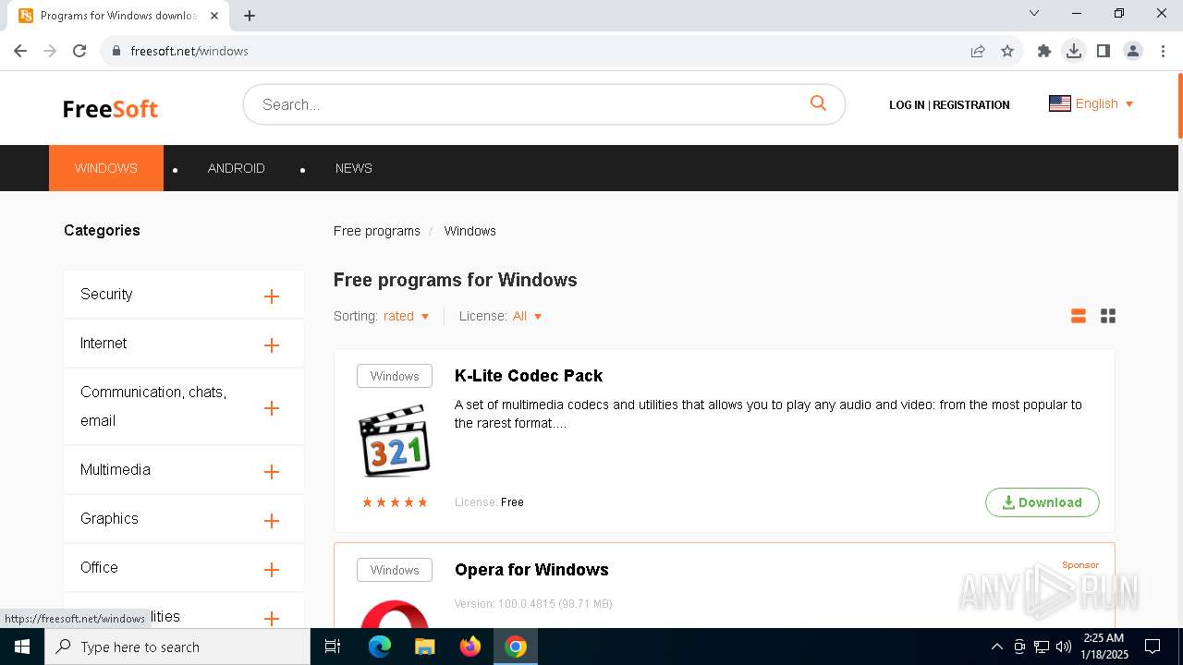The height and width of the screenshot is (665, 1183).
Task: Toggle Chrome side panel icon
Action: pos(1104,51)
